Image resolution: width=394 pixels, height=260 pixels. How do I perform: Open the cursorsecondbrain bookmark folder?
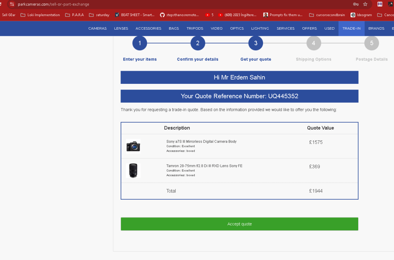[x=327, y=15]
